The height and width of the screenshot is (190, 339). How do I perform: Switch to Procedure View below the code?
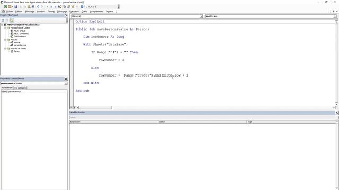coord(72,107)
